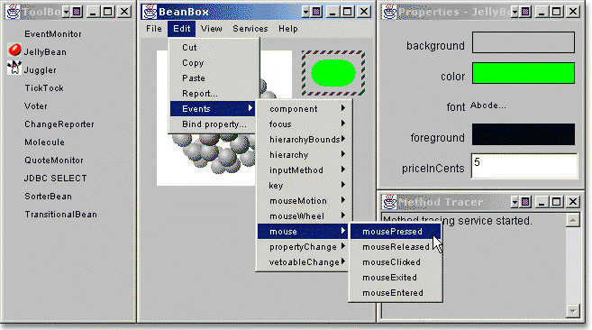This screenshot has width=592, height=330.
Task: Click the priceInCents text field
Action: click(524, 166)
